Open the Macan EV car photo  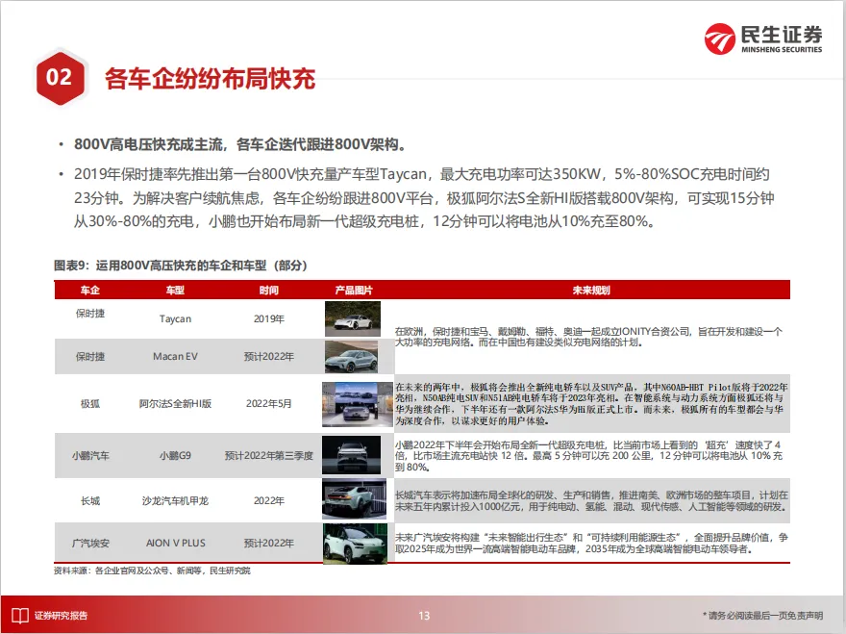(351, 357)
